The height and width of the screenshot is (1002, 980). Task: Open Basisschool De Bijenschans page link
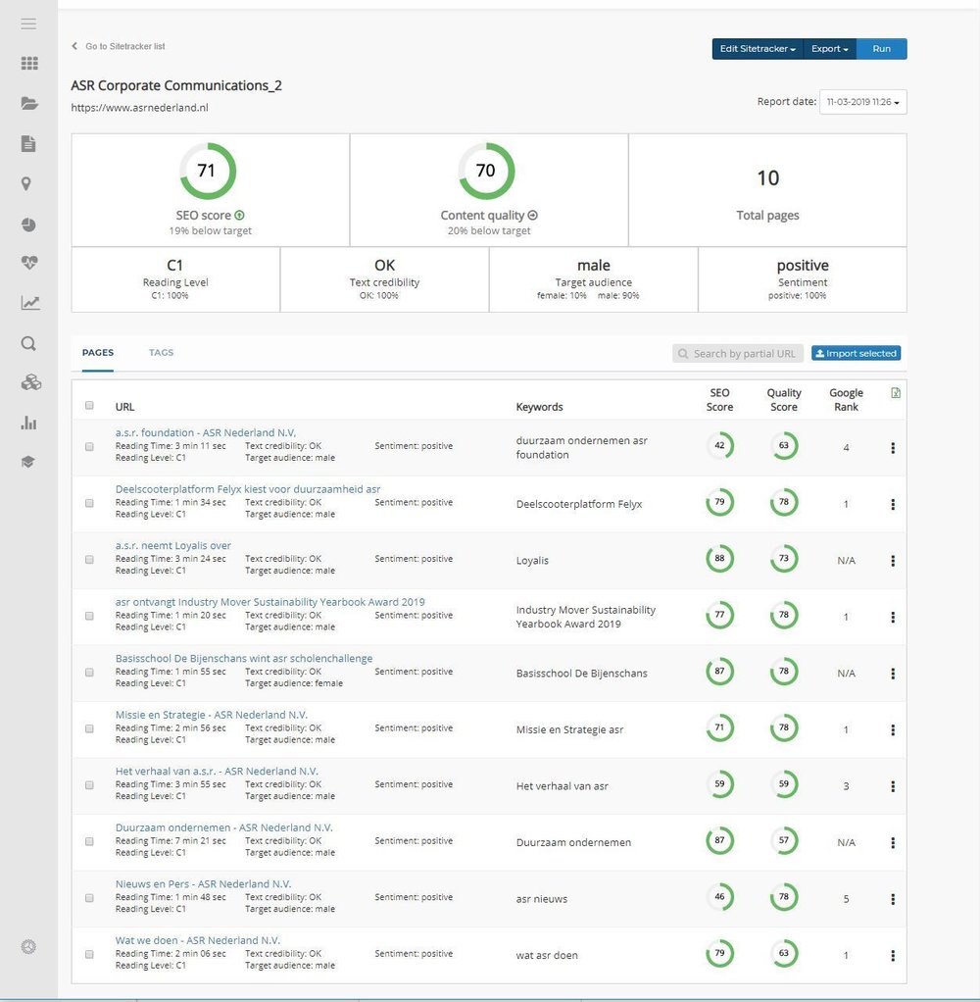coord(244,658)
